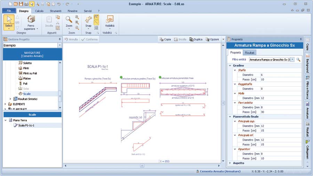Switch to the Finestre ribbon tab

point(72,11)
